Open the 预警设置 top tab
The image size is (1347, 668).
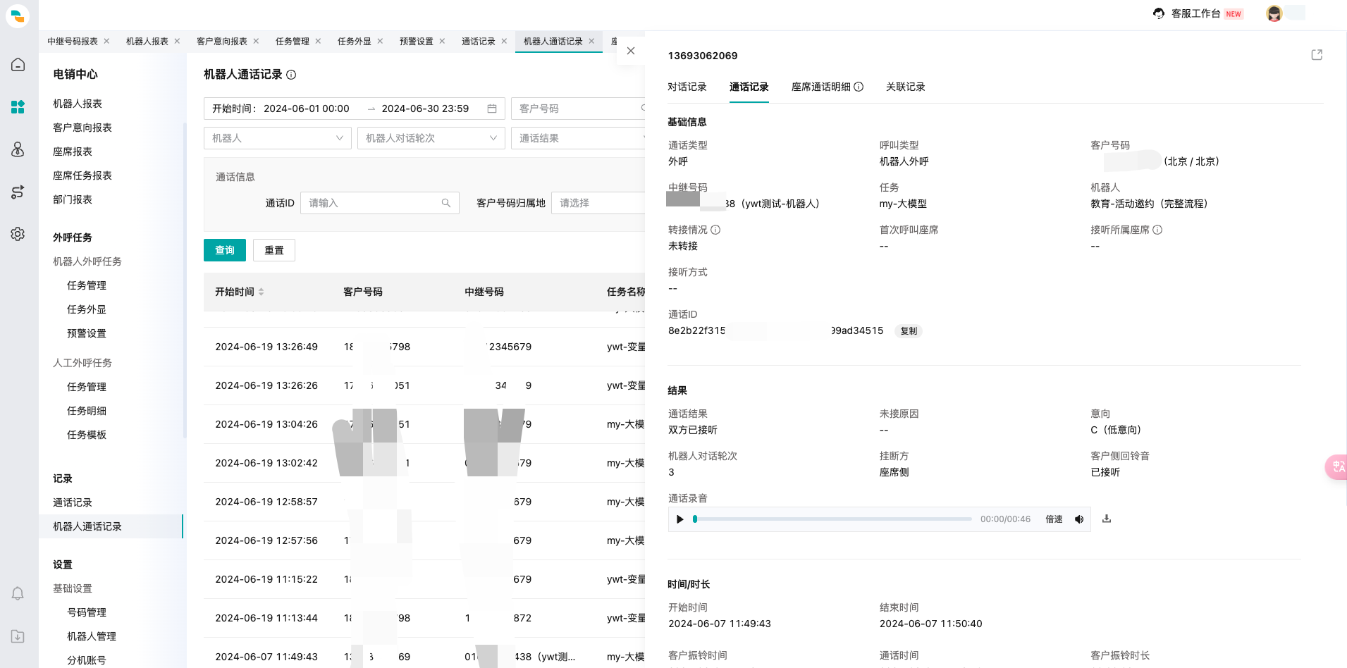click(x=417, y=42)
